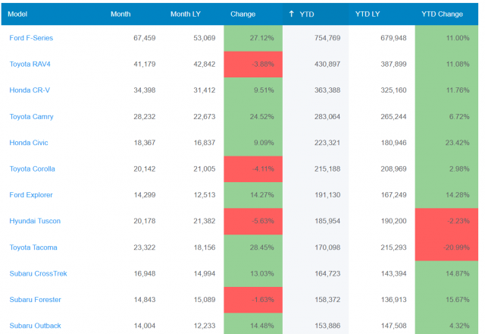
Task: Click the red -2.23% YTD Change cell
Action: (x=446, y=221)
